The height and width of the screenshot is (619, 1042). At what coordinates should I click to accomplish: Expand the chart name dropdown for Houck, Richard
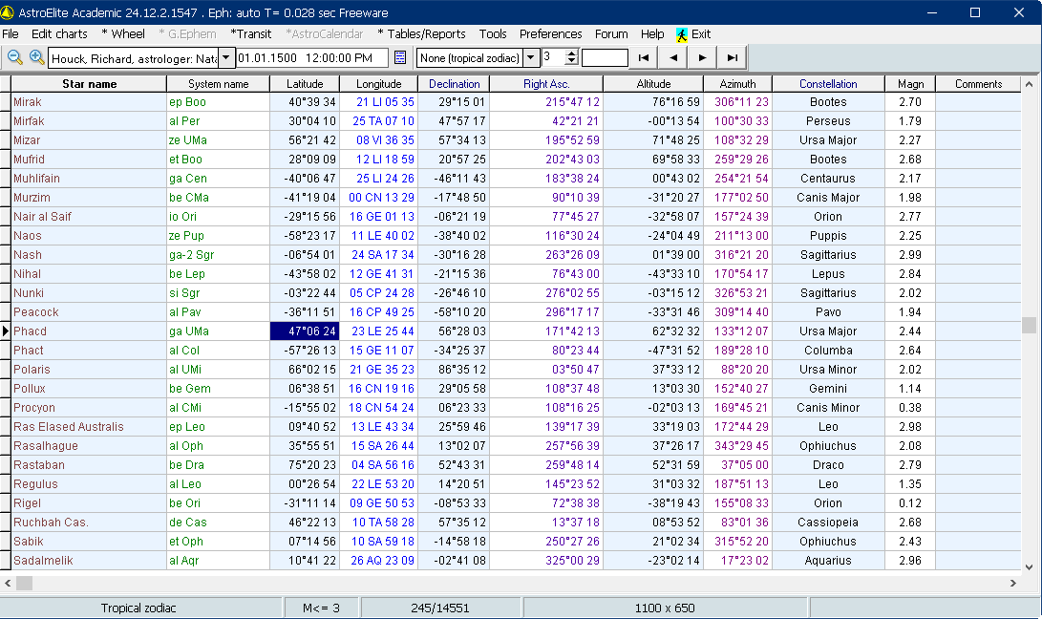click(x=226, y=58)
